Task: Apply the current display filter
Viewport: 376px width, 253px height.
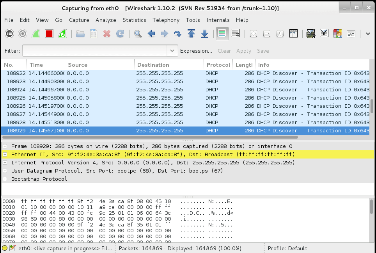Action: 244,51
